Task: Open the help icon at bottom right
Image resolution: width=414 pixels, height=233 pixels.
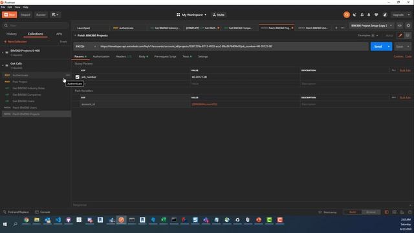Action: (409, 212)
